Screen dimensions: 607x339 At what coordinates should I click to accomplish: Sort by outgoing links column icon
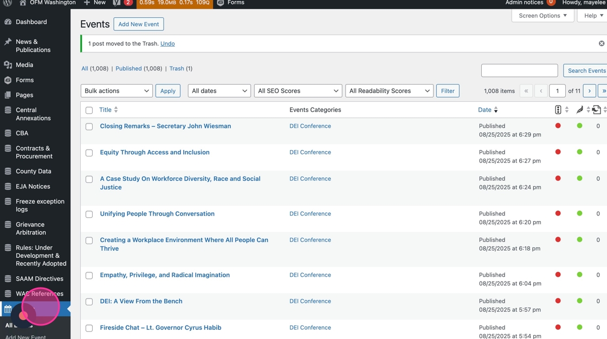[597, 110]
